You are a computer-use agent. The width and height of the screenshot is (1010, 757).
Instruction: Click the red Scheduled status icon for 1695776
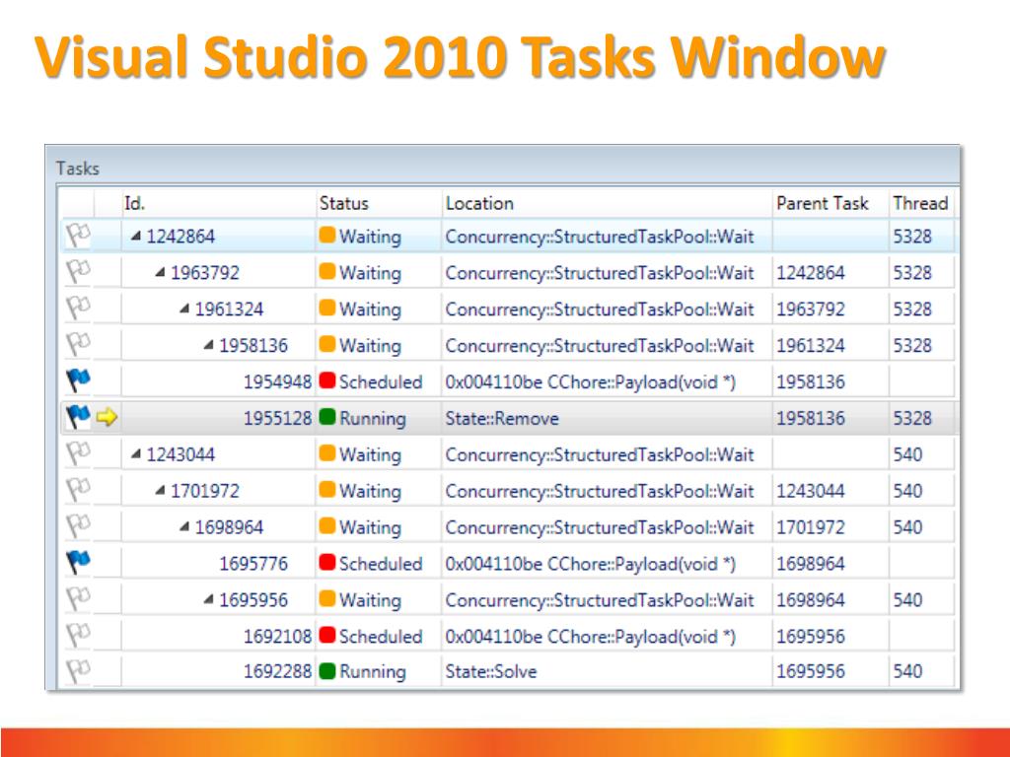coord(327,563)
